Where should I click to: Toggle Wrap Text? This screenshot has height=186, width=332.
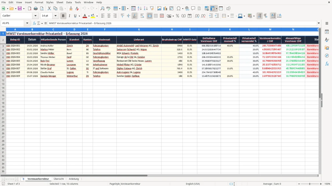(x=142, y=16)
